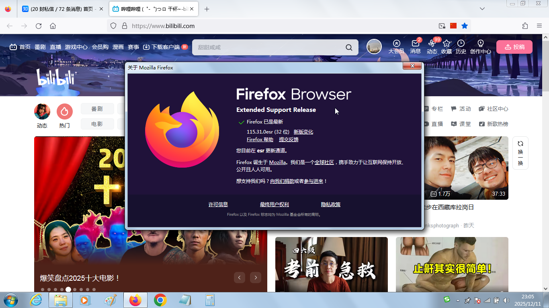Click the search magnifier icon on bilibili
Image resolution: width=549 pixels, height=308 pixels.
349,47
